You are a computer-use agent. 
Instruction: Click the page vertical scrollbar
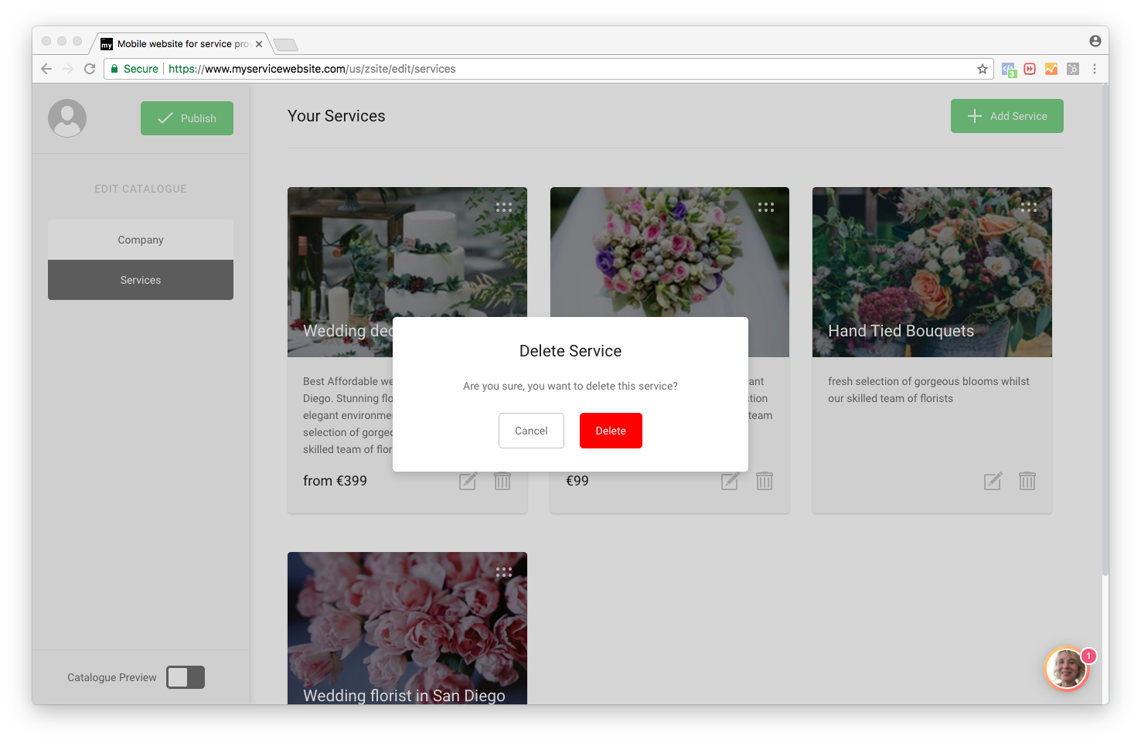coord(1105,330)
